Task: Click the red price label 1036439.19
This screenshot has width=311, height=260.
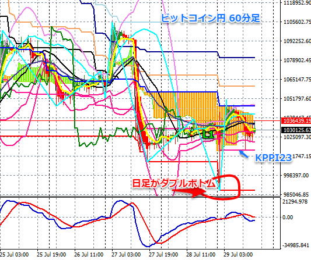Action: click(x=296, y=120)
